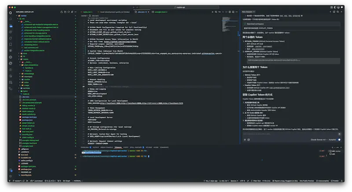The width and height of the screenshot is (352, 192).
Task: Close the .dev.vars editor tab
Action: pos(148,12)
